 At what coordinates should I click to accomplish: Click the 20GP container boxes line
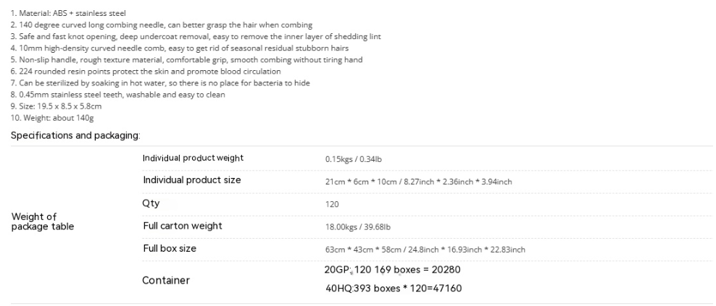393,270
